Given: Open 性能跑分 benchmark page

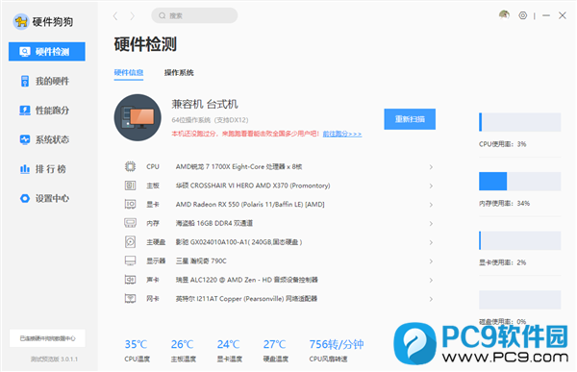Looking at the screenshot, I should pos(47,110).
